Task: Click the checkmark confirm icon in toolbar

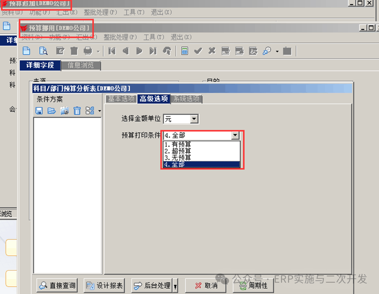Action: point(198,51)
